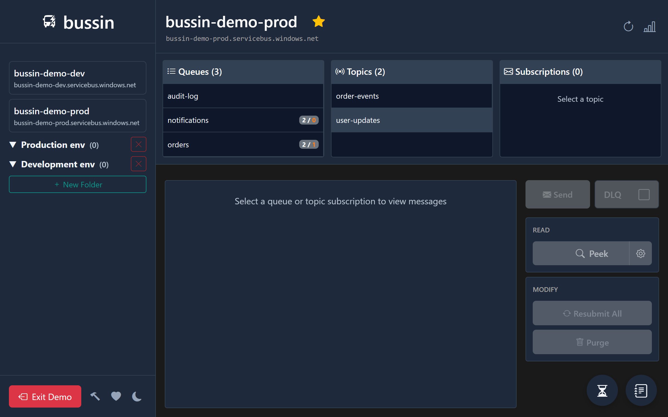Click the Topics broadcast icon
The width and height of the screenshot is (668, 417).
click(340, 71)
